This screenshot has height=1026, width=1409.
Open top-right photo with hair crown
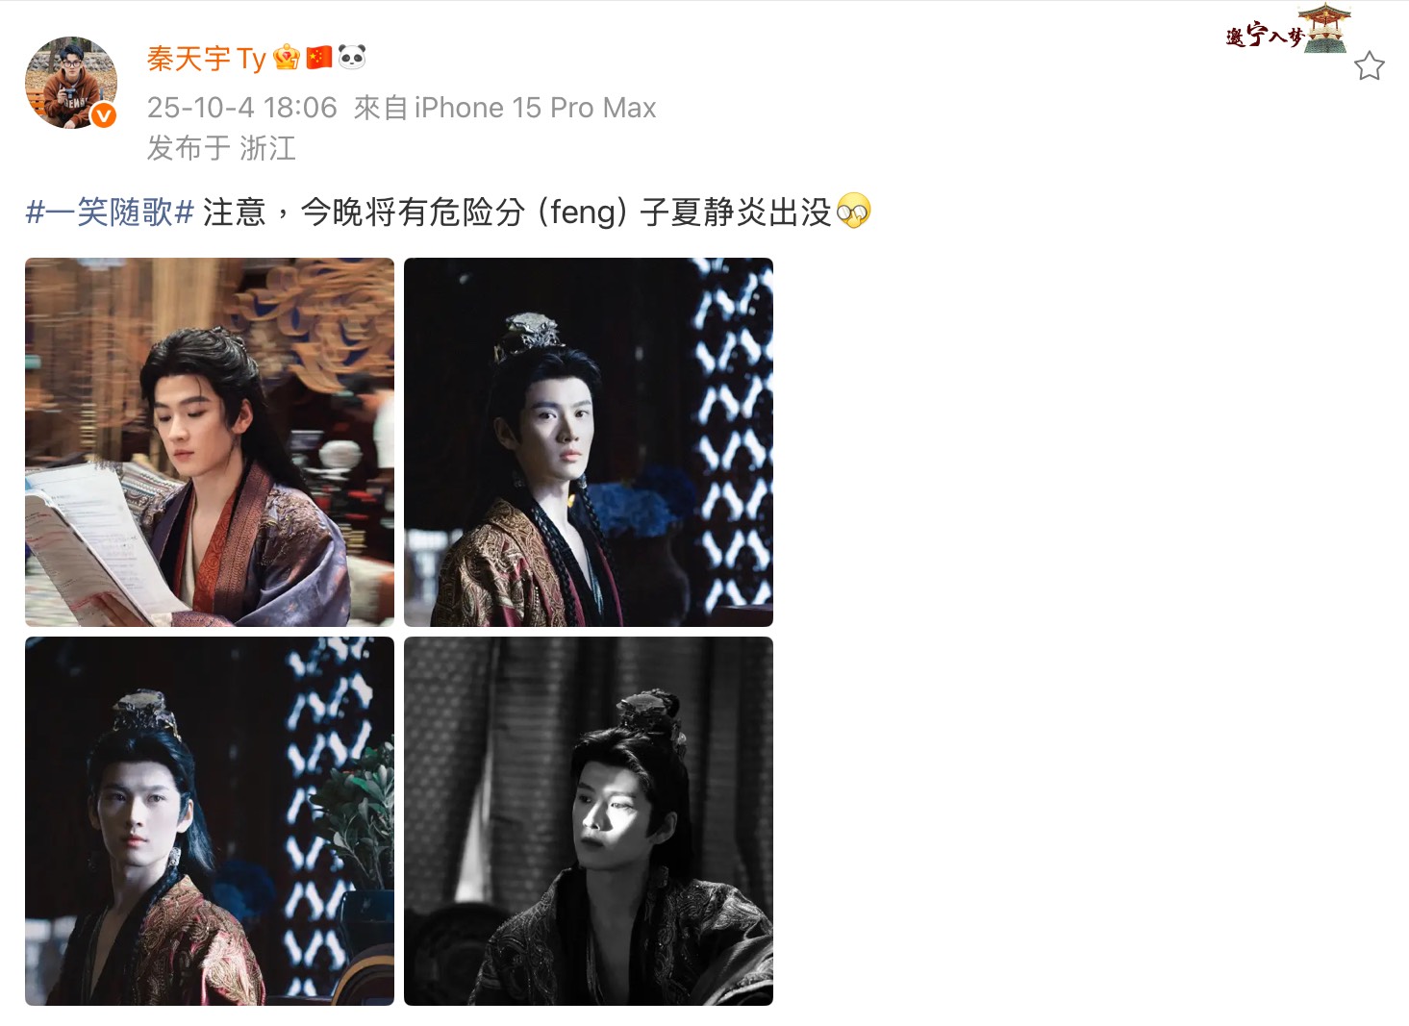click(589, 442)
